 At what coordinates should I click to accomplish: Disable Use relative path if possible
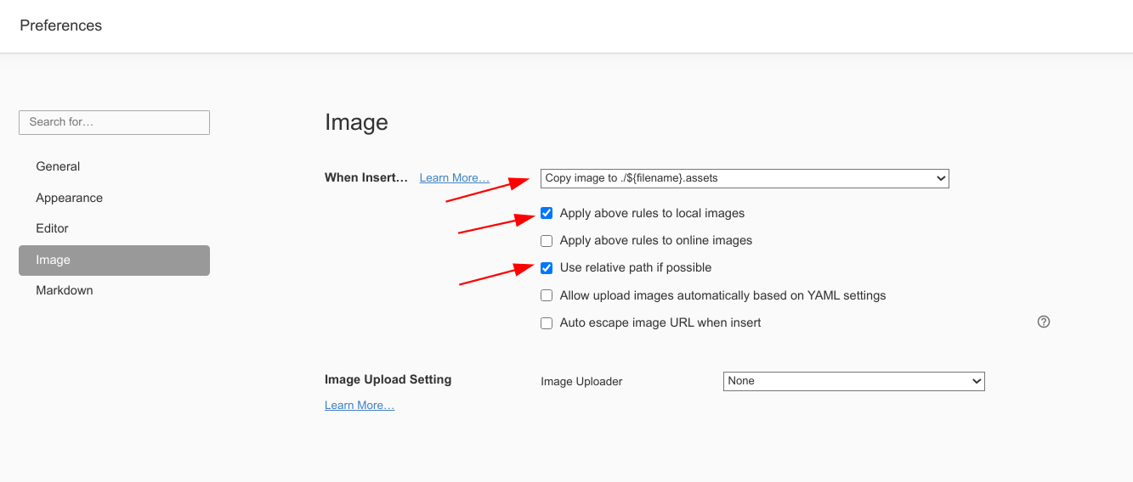pos(547,268)
